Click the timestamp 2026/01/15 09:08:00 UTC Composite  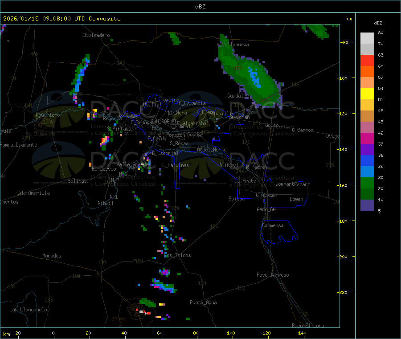61,19
